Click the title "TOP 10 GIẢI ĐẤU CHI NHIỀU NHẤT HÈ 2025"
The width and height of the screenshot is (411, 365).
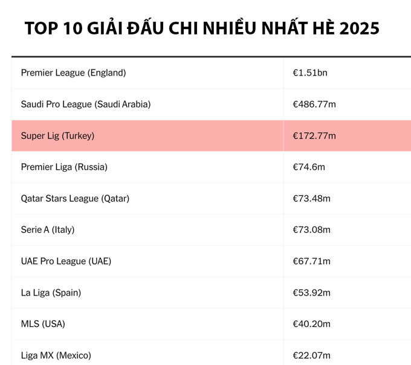(202, 28)
